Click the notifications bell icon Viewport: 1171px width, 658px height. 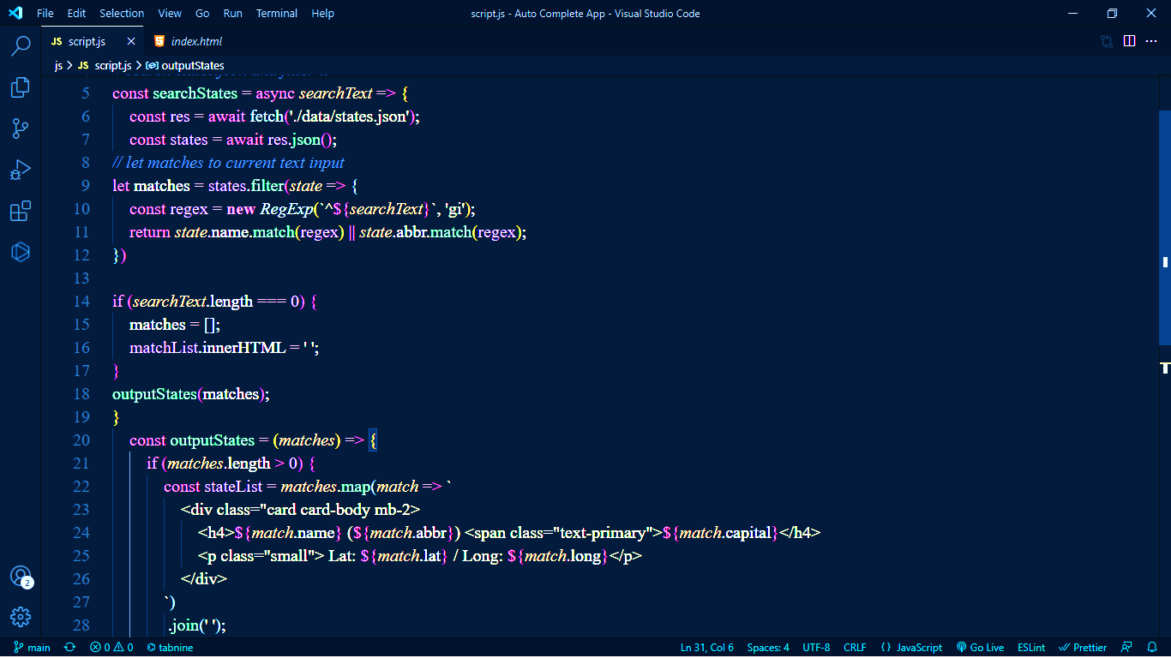[1153, 648]
